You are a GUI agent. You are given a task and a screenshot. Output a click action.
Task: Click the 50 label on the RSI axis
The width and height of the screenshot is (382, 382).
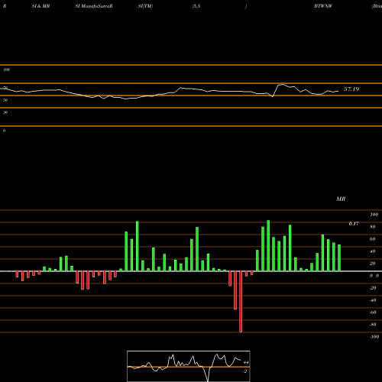coord(5,100)
